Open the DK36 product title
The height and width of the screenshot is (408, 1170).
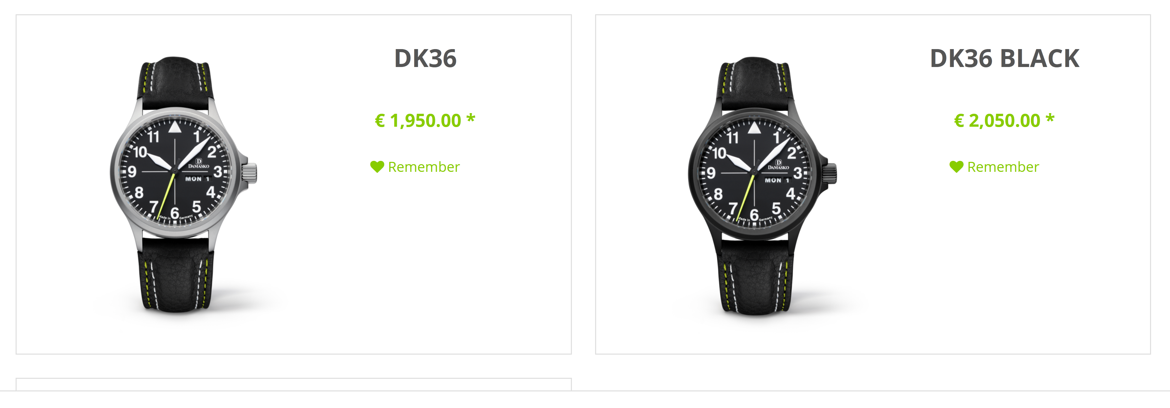pos(425,58)
